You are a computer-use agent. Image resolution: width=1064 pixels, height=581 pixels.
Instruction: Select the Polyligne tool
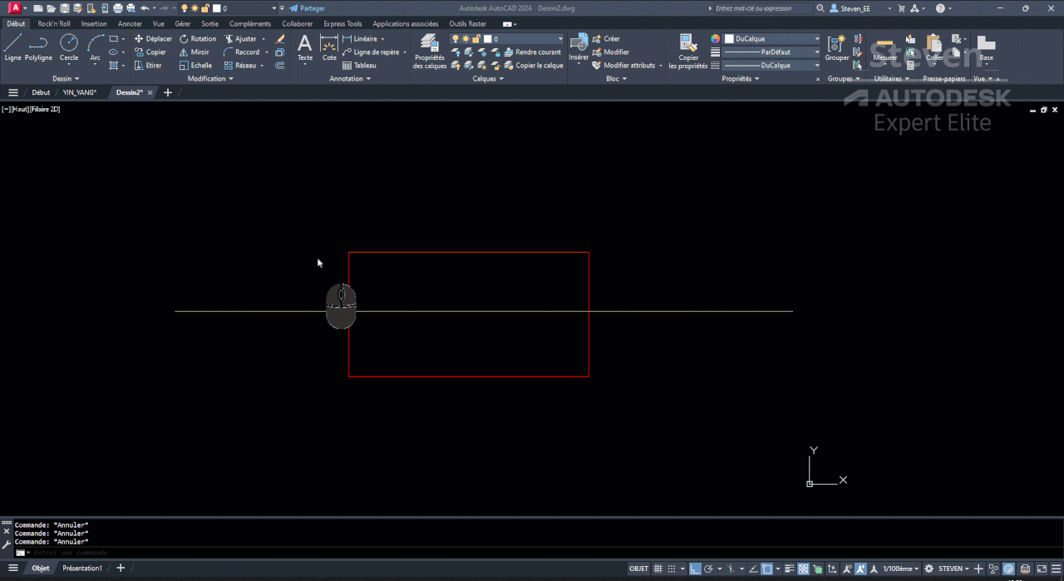point(38,47)
